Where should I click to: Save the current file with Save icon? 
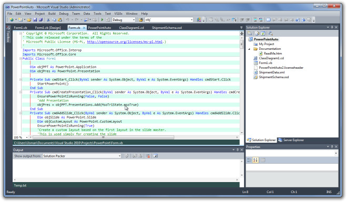coord(35,20)
